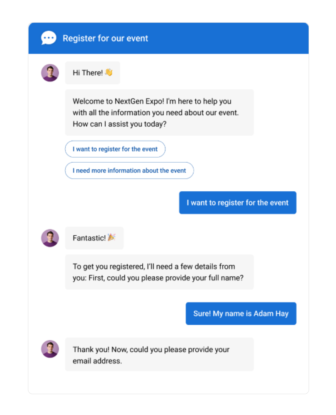The width and height of the screenshot is (336, 415).
Task: Click the "How can I assist you today?" line
Action: [119, 124]
